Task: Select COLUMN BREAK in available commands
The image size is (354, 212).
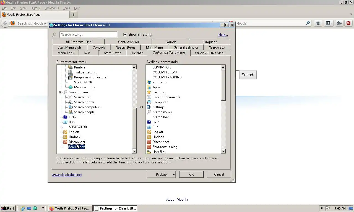Action: pyautogui.click(x=165, y=72)
